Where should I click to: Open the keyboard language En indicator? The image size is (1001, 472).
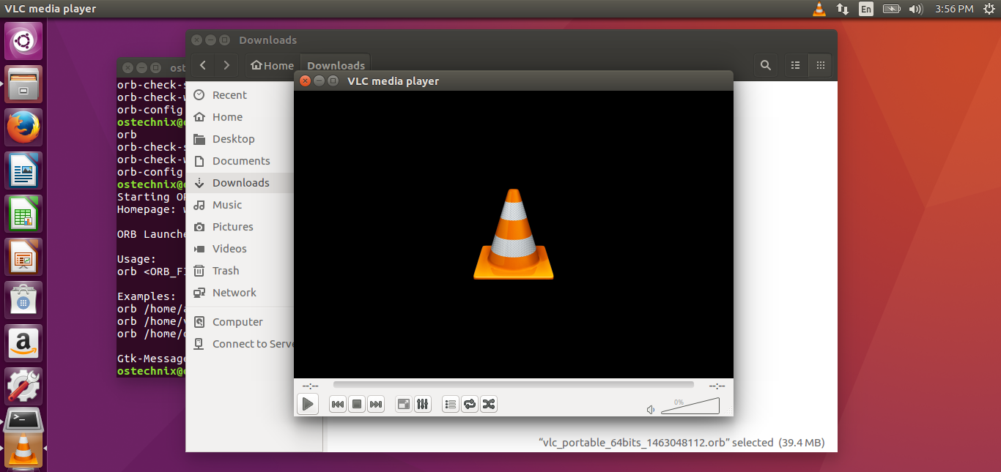[x=866, y=9]
